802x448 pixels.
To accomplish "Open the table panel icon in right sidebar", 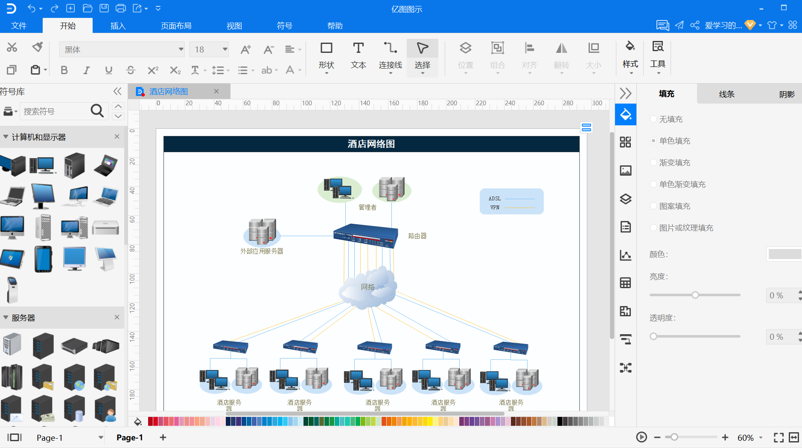I will pos(626,283).
